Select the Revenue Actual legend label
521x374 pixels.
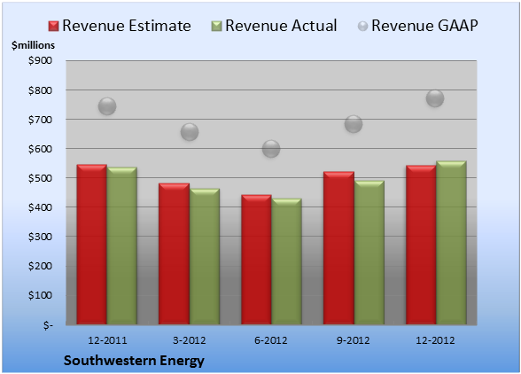click(281, 26)
